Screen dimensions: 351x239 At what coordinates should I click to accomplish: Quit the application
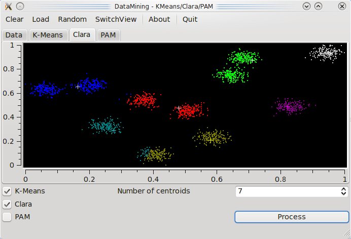point(190,19)
